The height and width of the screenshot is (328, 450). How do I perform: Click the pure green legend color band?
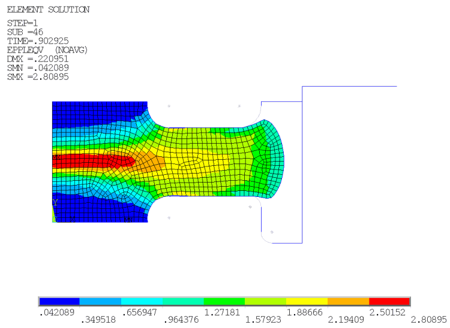[224, 302]
